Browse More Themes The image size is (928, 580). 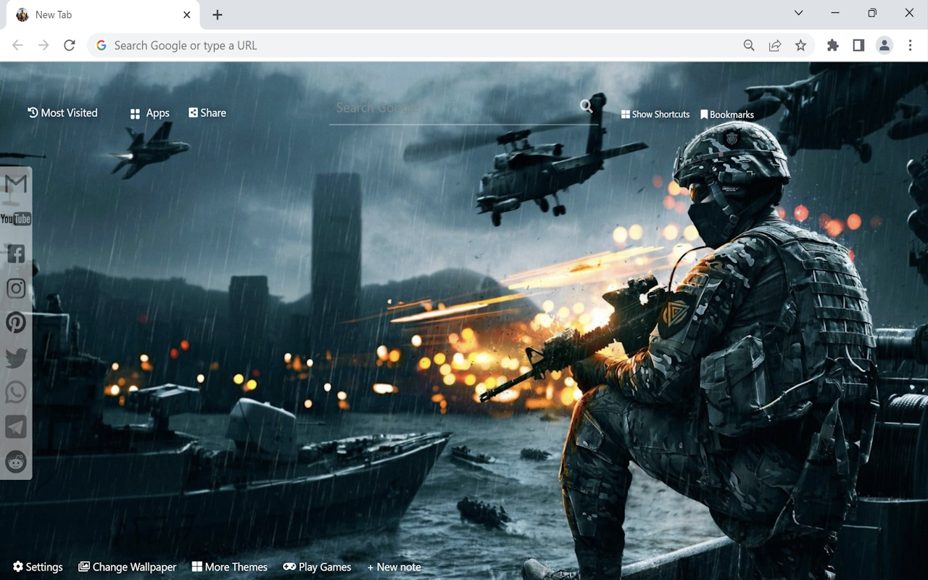coord(230,567)
